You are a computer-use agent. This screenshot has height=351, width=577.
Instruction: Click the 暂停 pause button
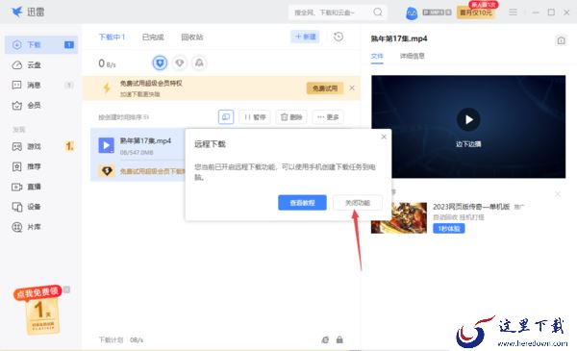pyautogui.click(x=255, y=117)
